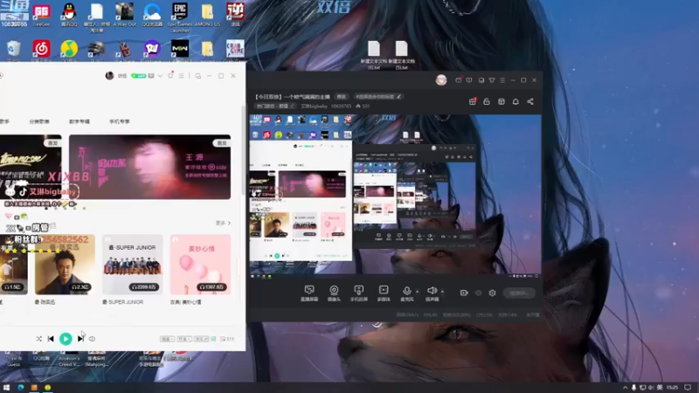
Task: Show hidden system tray icons
Action: point(625,388)
